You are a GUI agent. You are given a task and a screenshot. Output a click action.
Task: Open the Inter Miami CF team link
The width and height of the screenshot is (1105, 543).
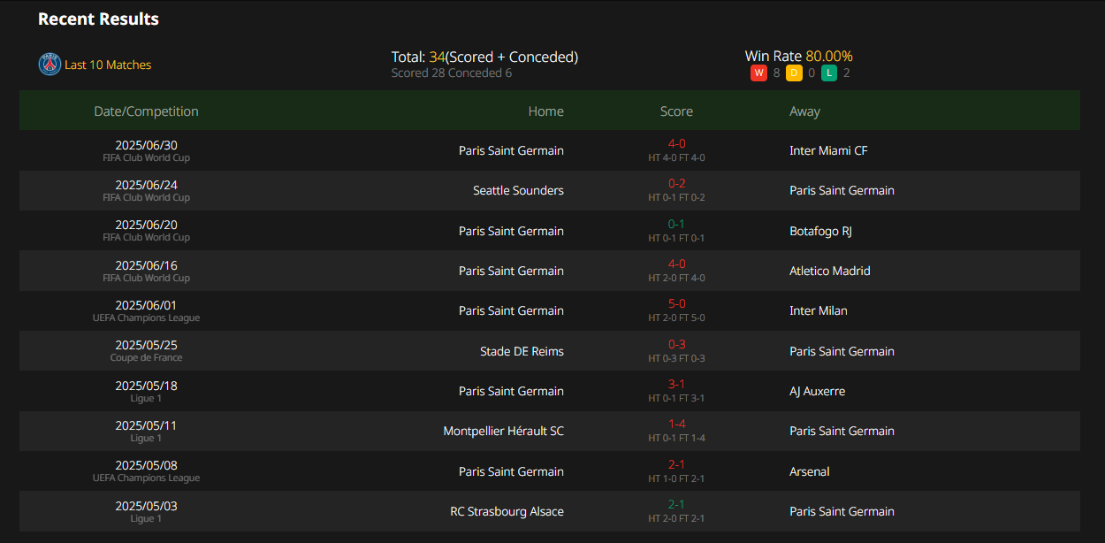[828, 150]
